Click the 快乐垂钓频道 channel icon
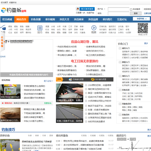This screenshot has width=151, height=151. [92, 79]
